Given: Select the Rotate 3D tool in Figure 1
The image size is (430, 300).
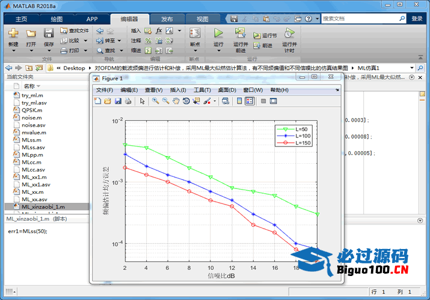Looking at the screenshot, I should [x=186, y=101].
